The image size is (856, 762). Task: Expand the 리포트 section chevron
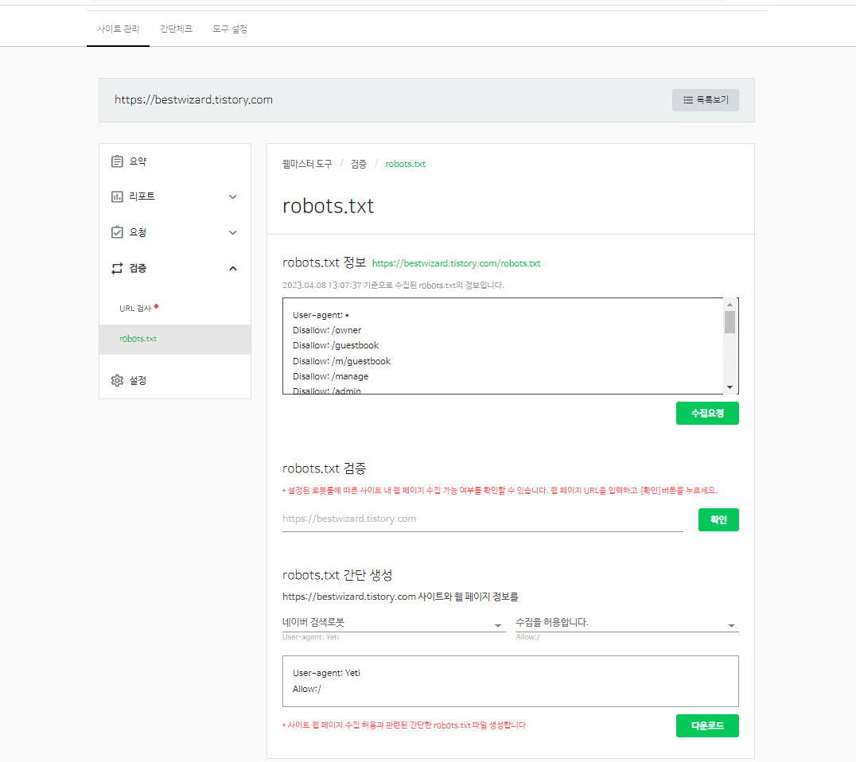click(232, 196)
